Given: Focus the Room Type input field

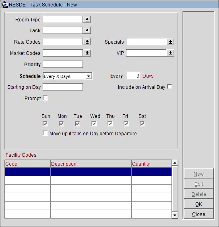Looking at the screenshot, I should 63,19.
